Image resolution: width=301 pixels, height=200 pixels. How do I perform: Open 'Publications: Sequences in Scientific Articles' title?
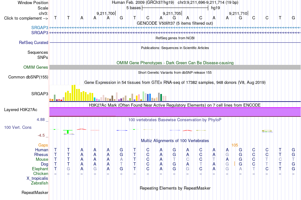[x=175, y=48]
